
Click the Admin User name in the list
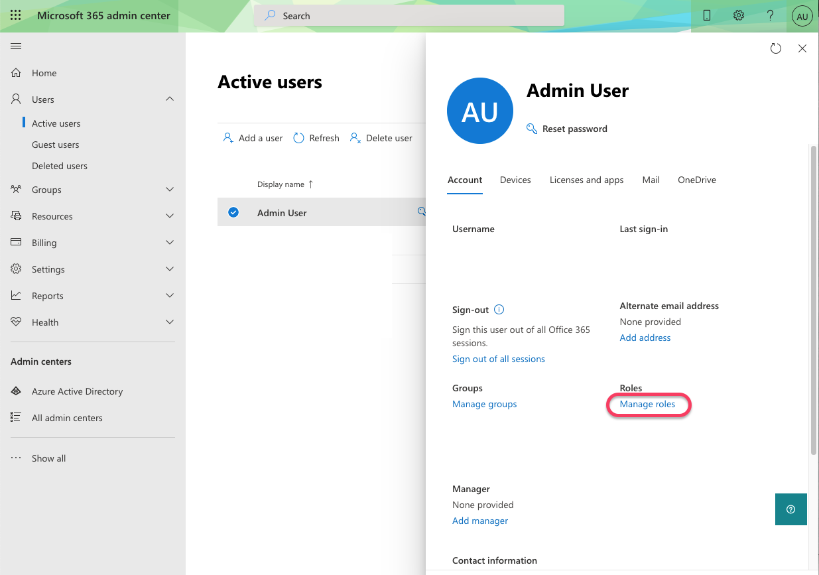pyautogui.click(x=282, y=213)
